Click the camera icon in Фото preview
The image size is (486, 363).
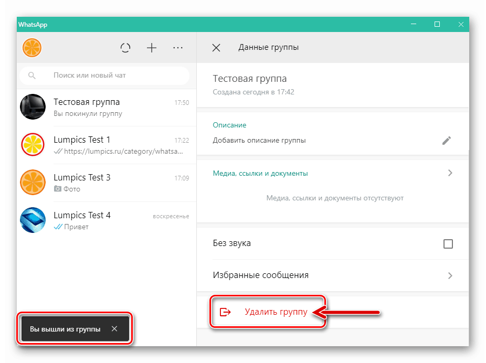pyautogui.click(x=58, y=189)
